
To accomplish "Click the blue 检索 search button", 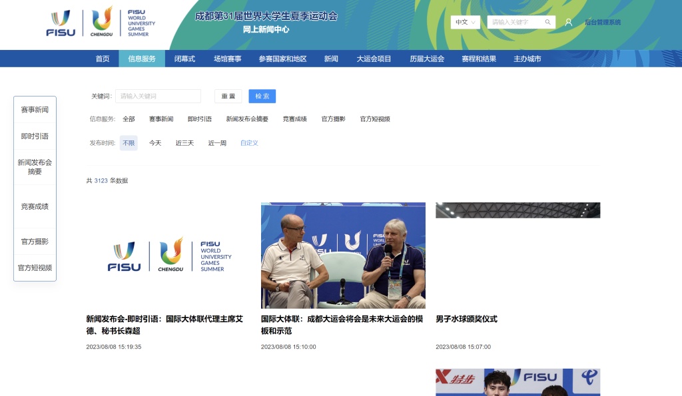I will (x=262, y=96).
